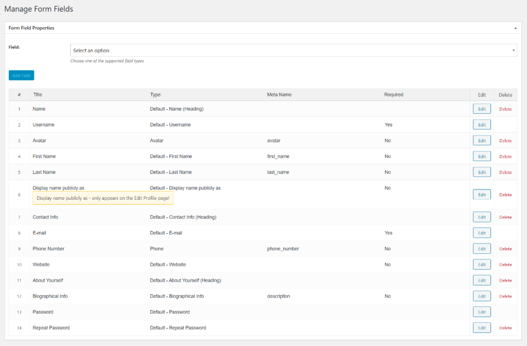Click the Add Field button

(x=21, y=75)
